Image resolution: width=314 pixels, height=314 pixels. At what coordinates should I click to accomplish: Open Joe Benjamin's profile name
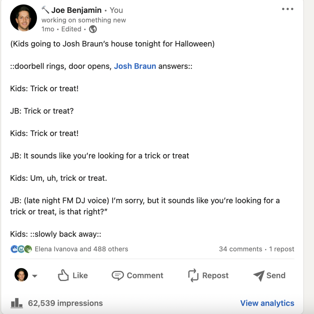[77, 10]
